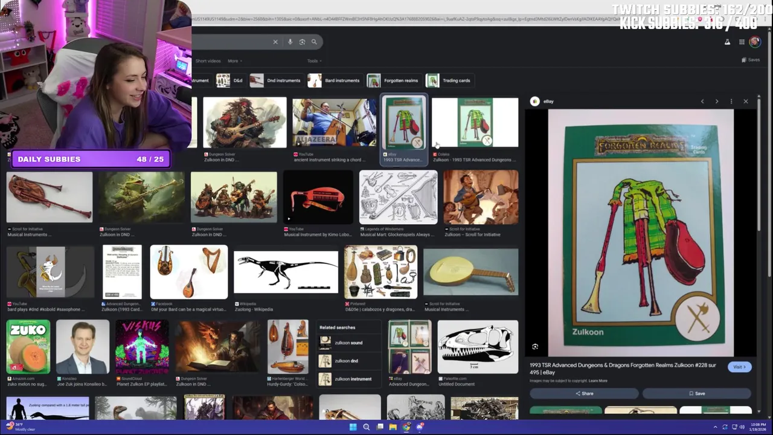Screen dimensions: 773x435
Task: Select the Forgotten realms filter chip
Action: [393, 80]
